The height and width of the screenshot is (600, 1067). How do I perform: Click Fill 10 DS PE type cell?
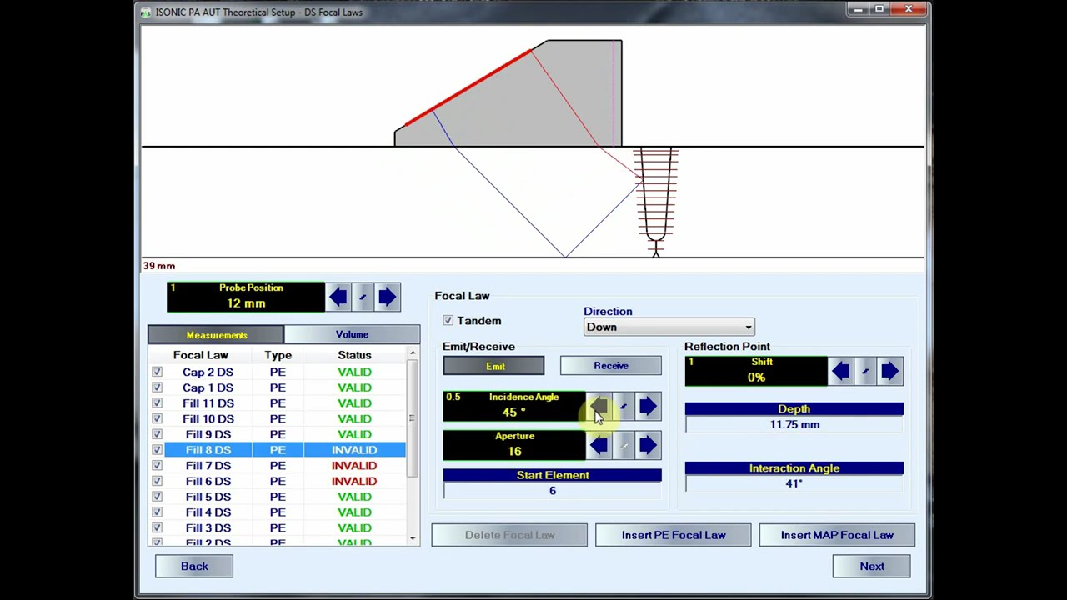(x=278, y=418)
